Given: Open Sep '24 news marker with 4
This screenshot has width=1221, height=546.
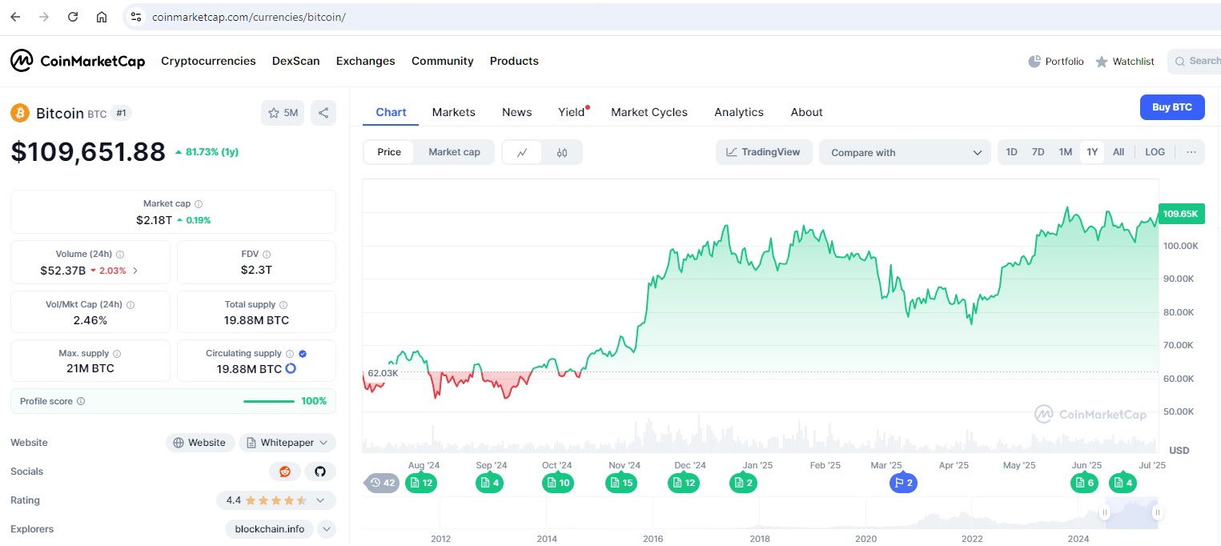Looking at the screenshot, I should pos(489,483).
